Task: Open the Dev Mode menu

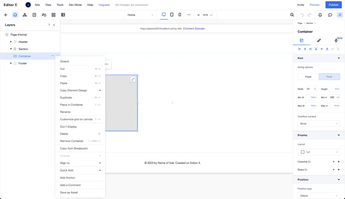Action: [x=75, y=5]
